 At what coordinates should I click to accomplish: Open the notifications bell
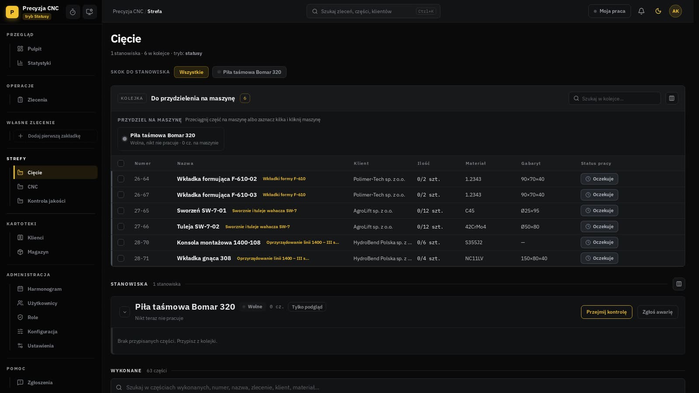click(641, 11)
